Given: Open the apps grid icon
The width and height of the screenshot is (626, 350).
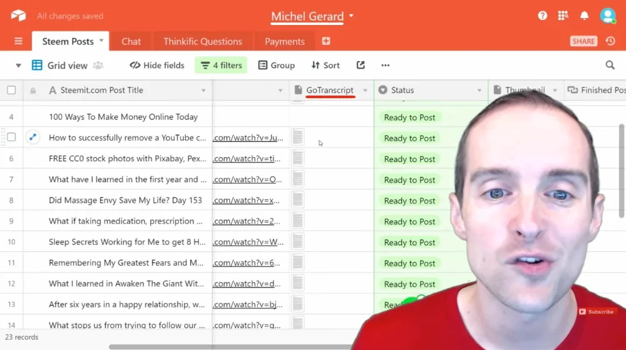Looking at the screenshot, I should [563, 16].
